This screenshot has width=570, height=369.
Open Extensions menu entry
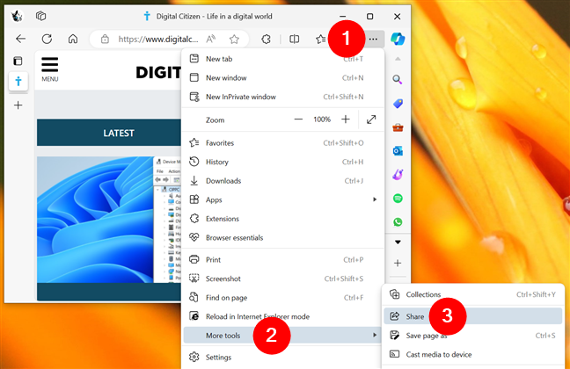[282, 218]
